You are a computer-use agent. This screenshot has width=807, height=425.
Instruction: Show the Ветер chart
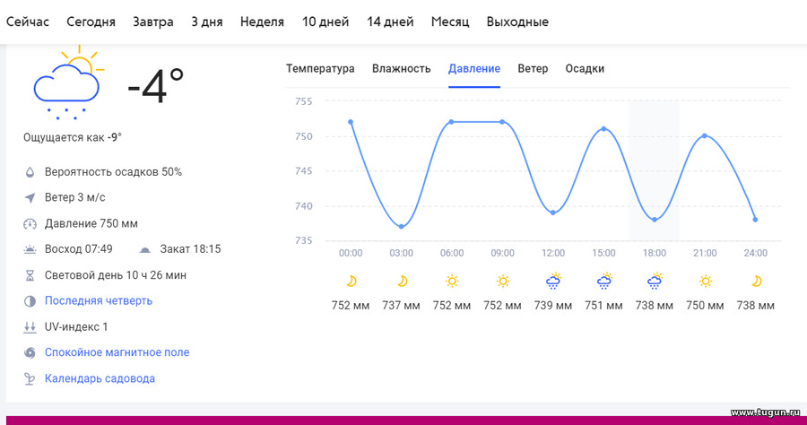pos(533,69)
